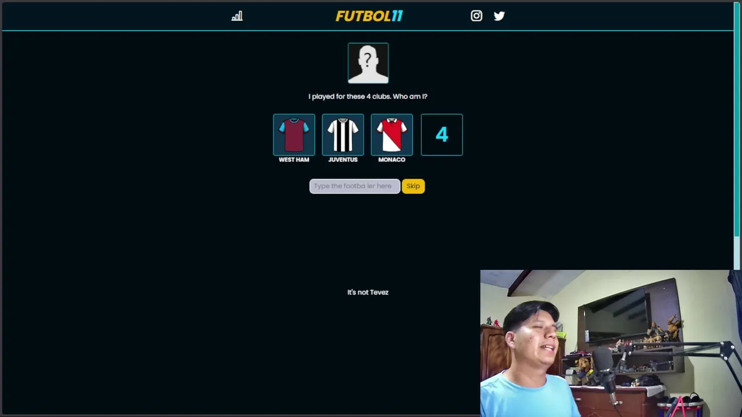
Task: Select the West Ham shirt card
Action: [294, 135]
